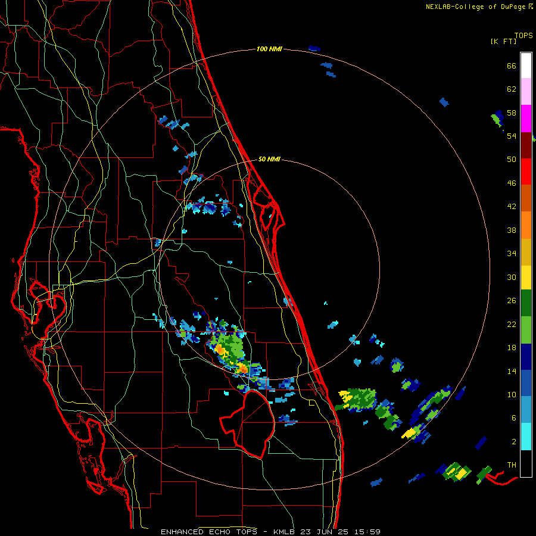536x536 pixels.
Task: Click the legend value "66"
Action: pos(512,66)
